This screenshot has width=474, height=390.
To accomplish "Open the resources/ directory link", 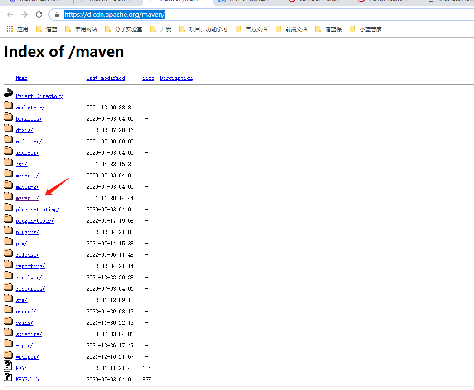I will [x=30, y=289].
